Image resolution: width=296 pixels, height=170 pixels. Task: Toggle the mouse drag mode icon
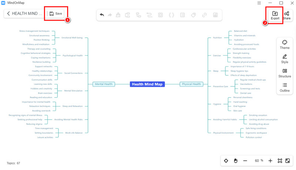click(236, 161)
